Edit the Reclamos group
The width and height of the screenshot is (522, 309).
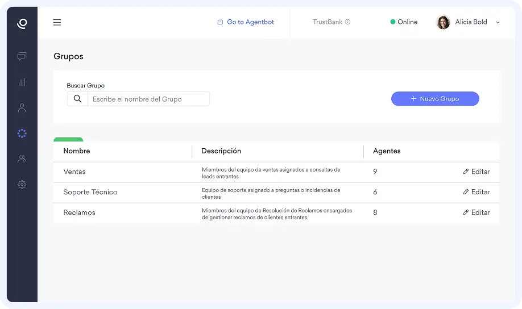476,212
